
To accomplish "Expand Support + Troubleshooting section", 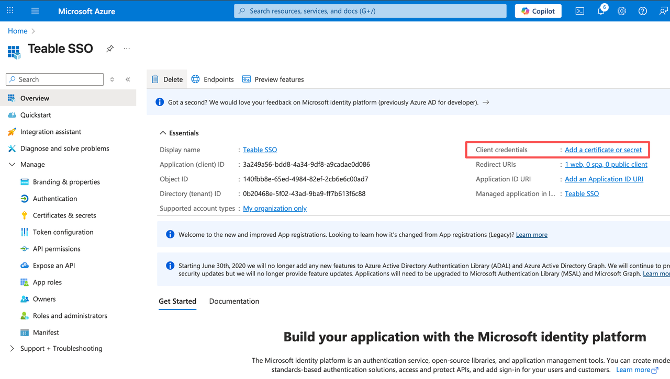I will pyautogui.click(x=12, y=349).
